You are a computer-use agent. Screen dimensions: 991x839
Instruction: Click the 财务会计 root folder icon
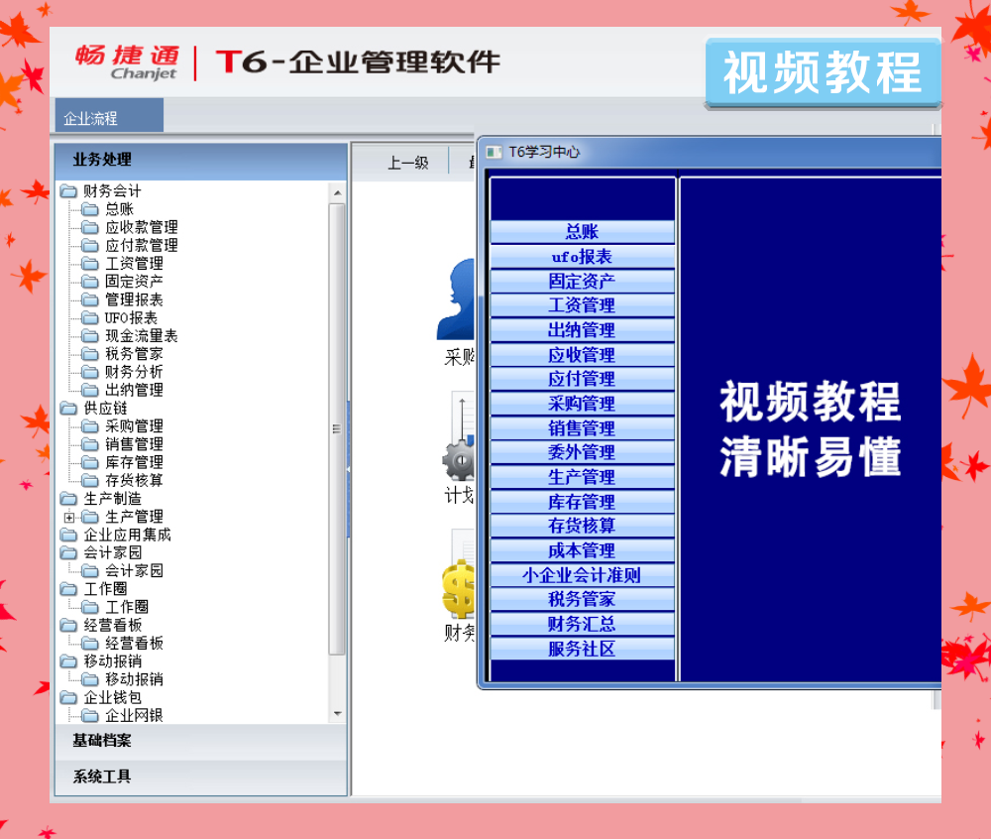click(68, 191)
